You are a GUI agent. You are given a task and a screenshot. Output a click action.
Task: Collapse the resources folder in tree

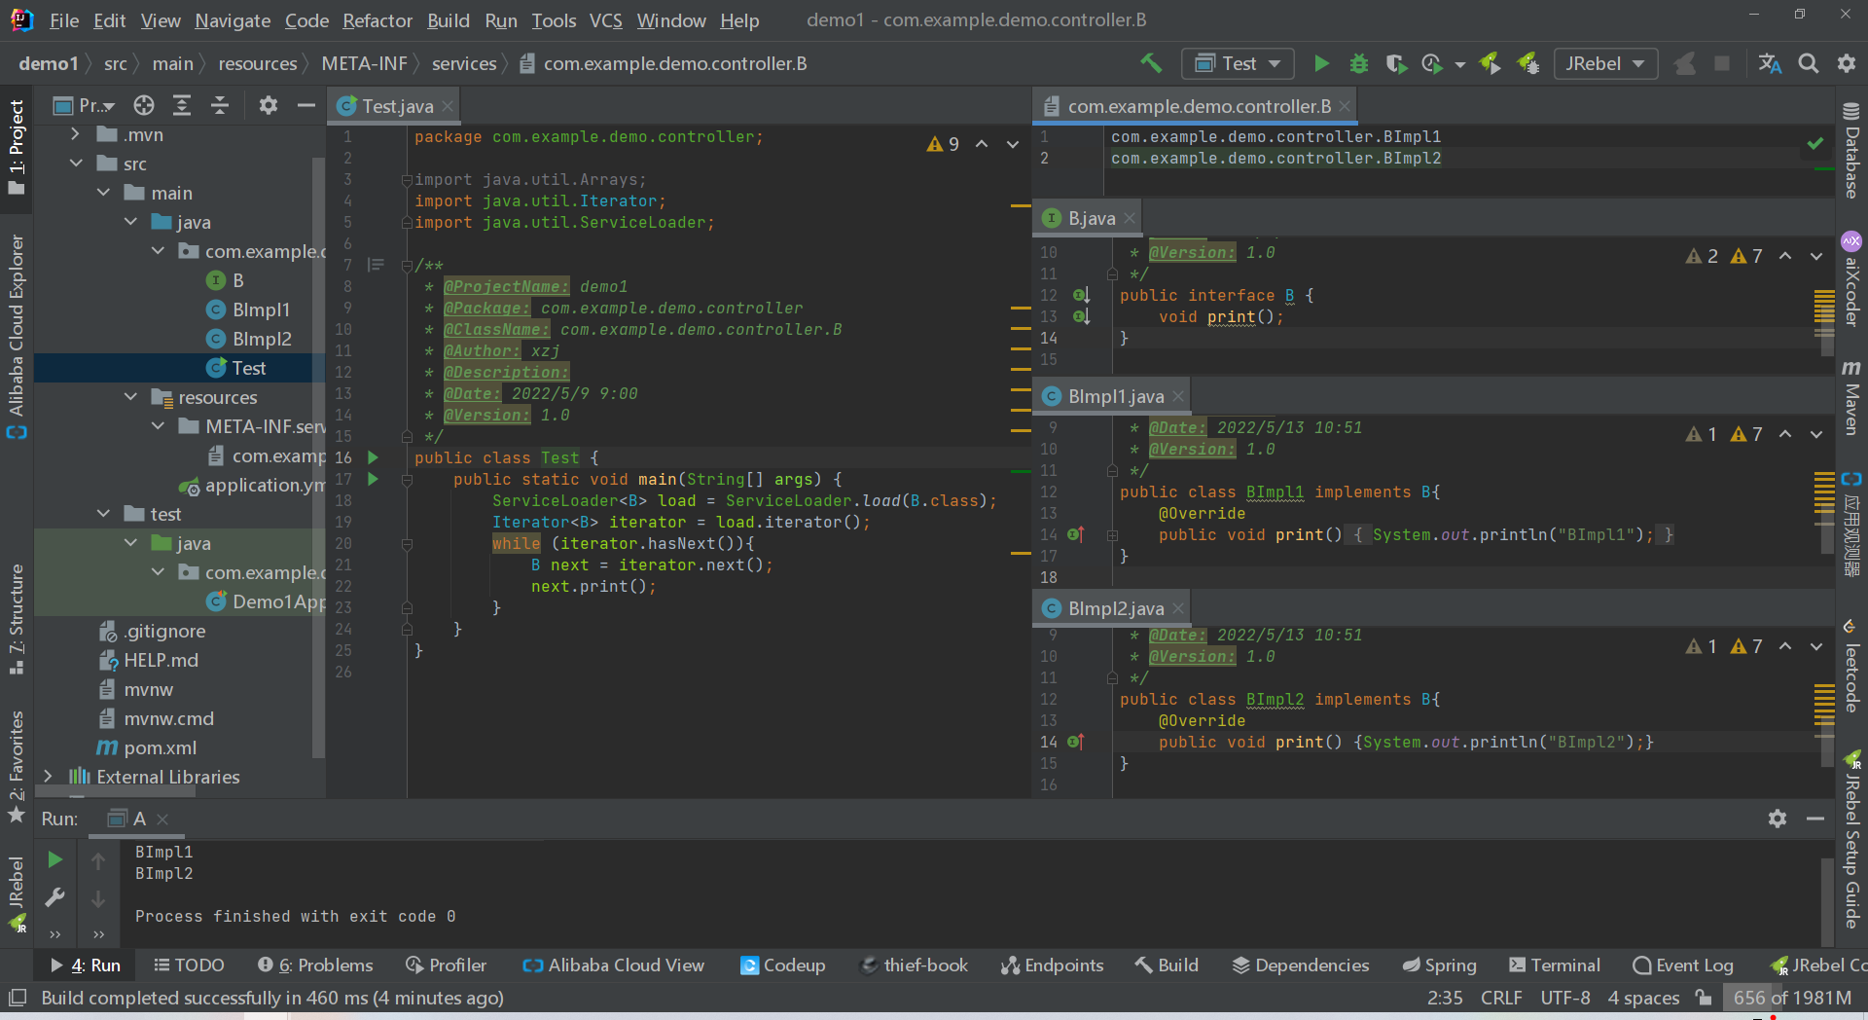click(131, 397)
